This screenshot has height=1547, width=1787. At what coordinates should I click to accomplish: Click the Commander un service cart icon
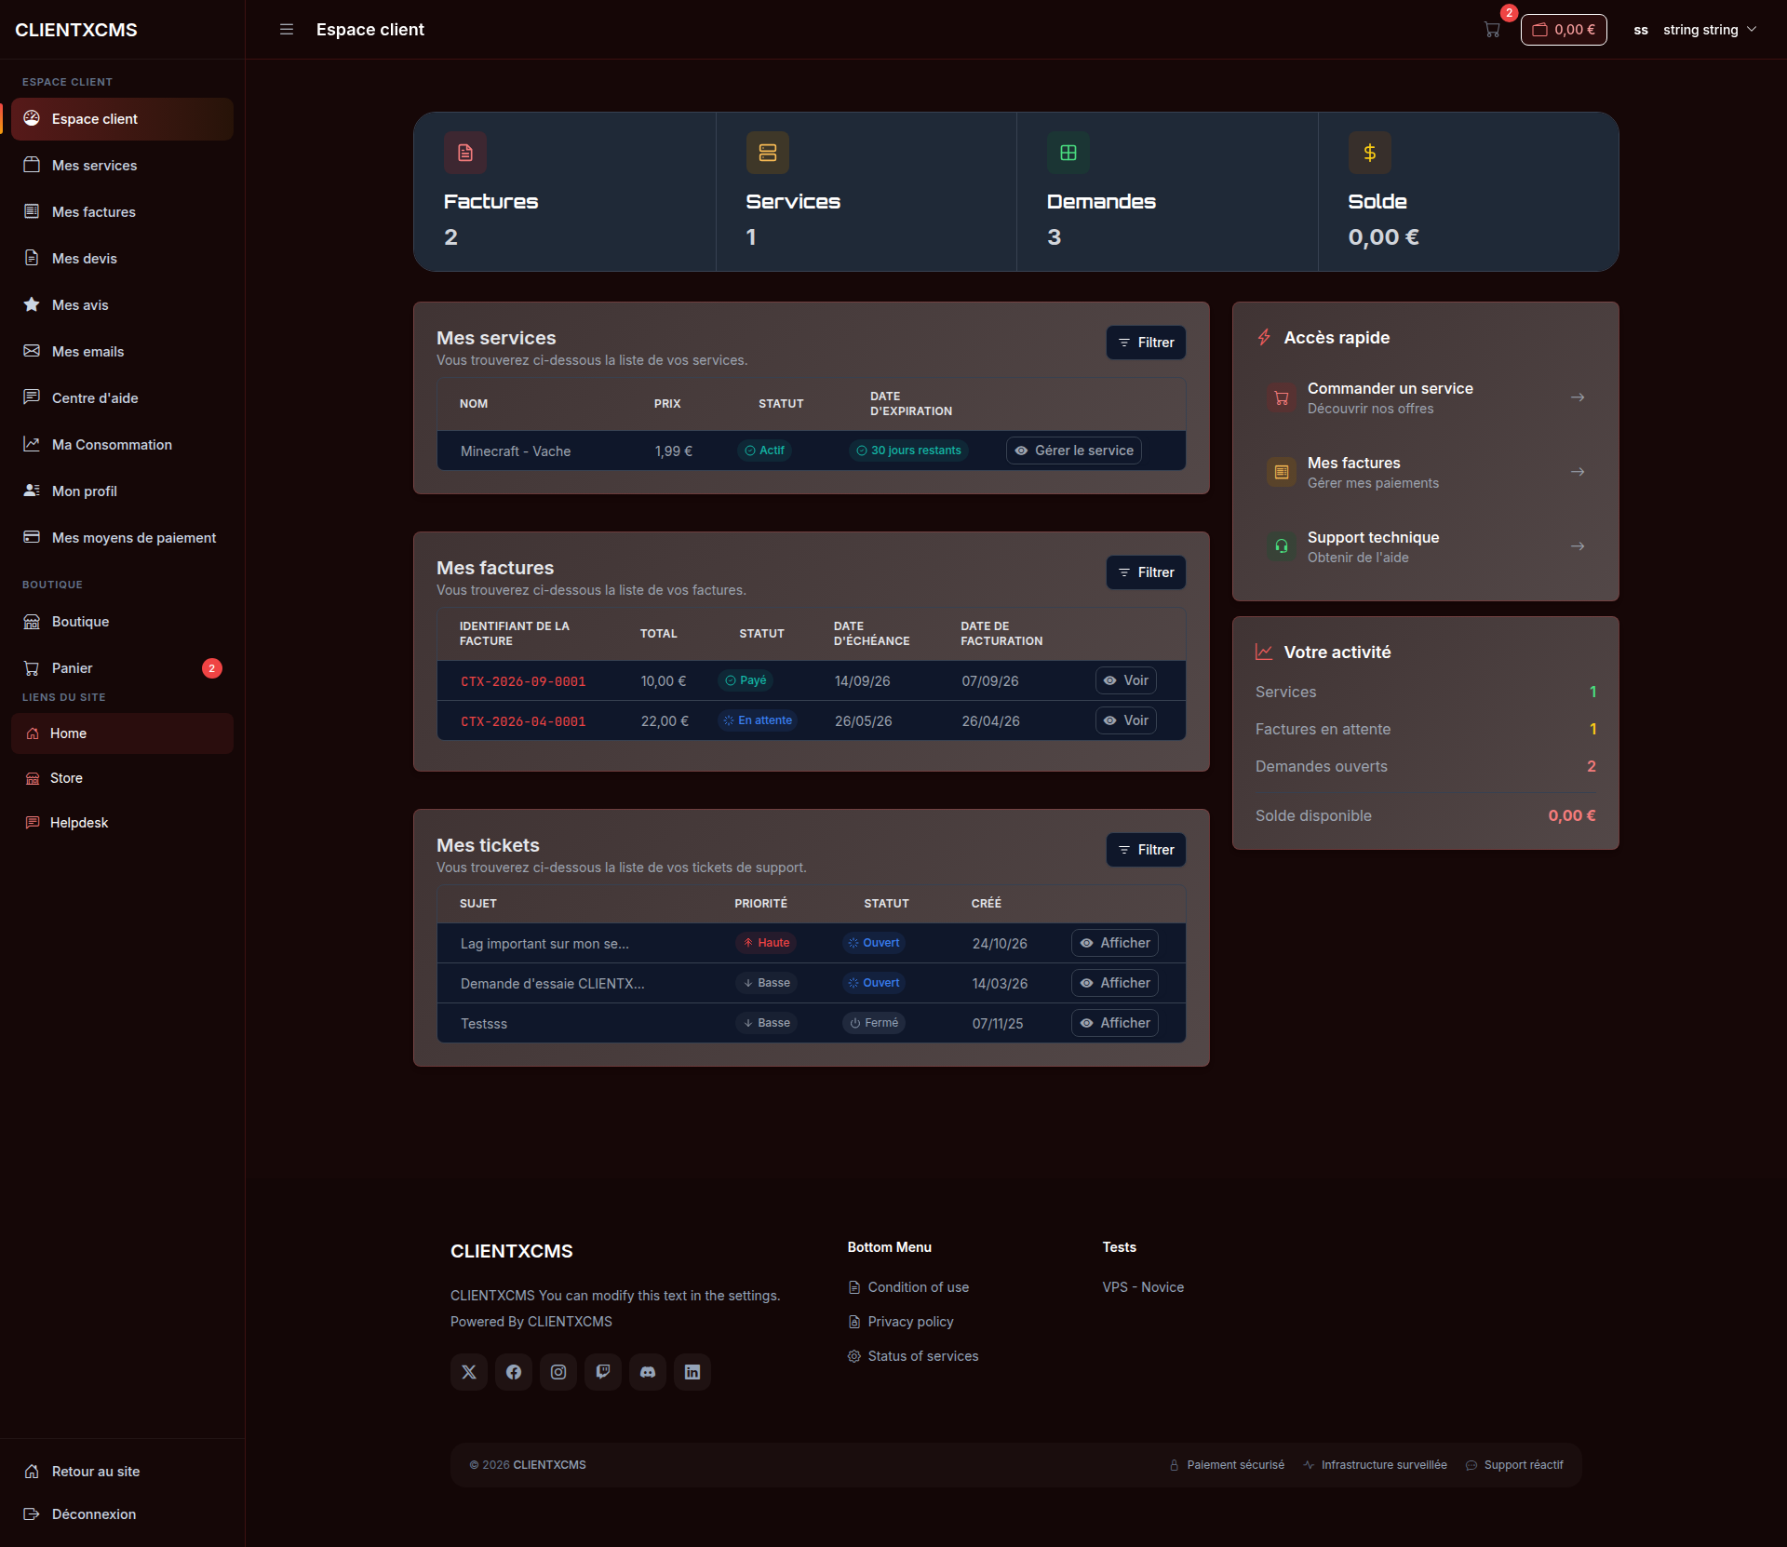pos(1282,397)
